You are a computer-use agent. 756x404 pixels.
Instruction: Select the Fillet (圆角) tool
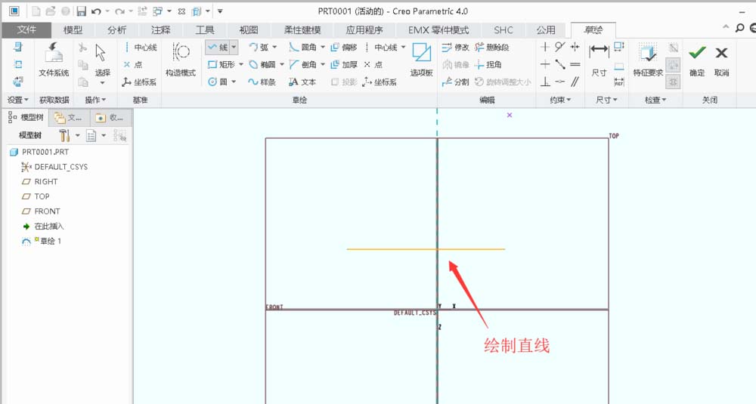[303, 47]
